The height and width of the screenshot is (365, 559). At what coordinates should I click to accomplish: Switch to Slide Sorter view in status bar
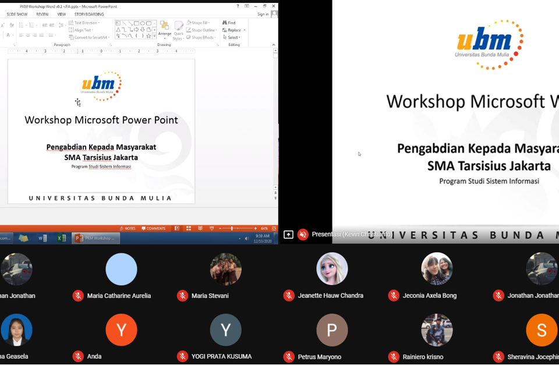[189, 228]
